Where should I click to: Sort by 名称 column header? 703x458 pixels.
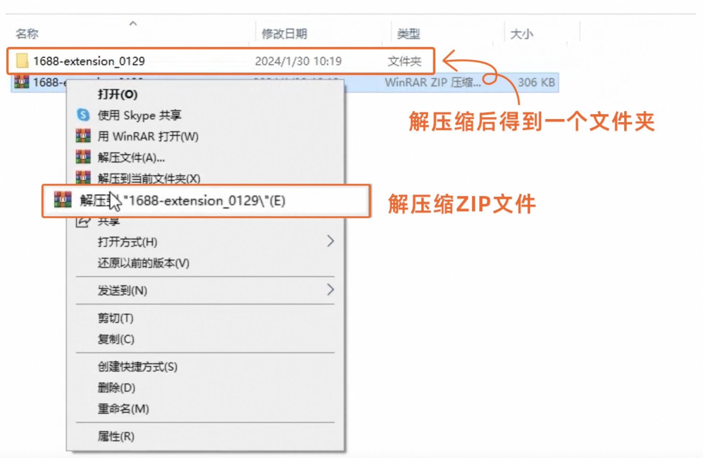click(x=27, y=34)
